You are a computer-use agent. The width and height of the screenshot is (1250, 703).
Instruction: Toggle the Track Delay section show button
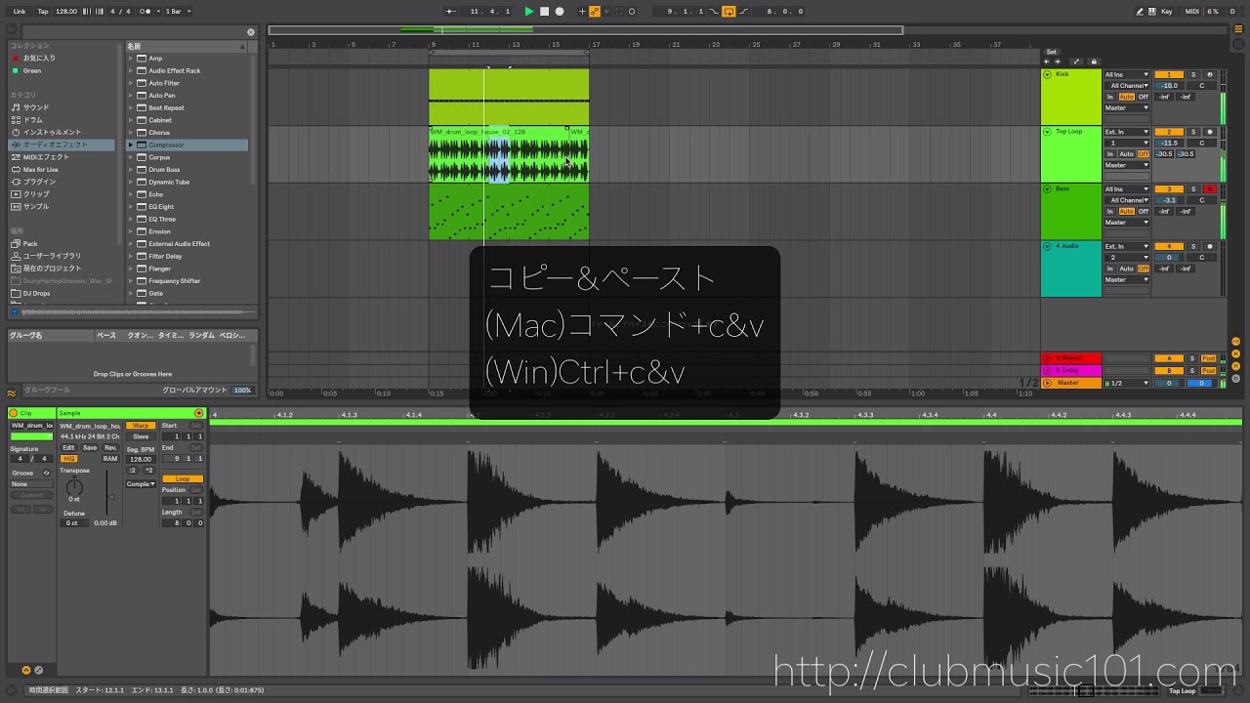coord(1235,378)
